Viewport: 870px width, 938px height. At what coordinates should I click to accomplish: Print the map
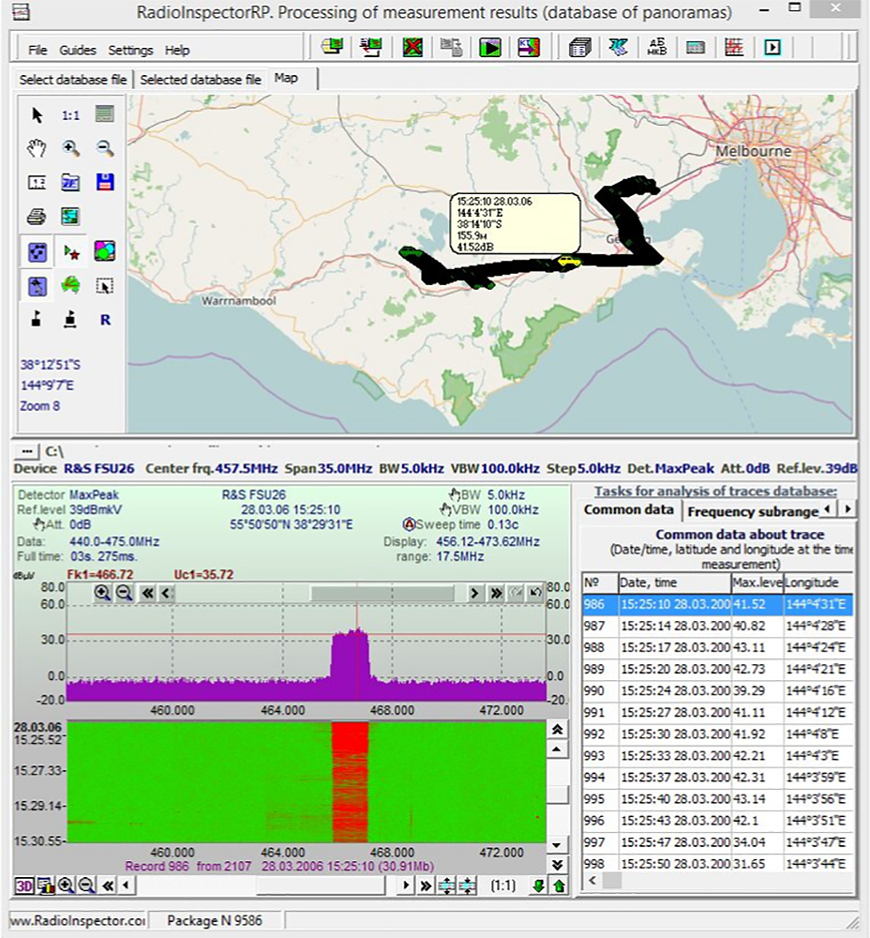pos(36,216)
